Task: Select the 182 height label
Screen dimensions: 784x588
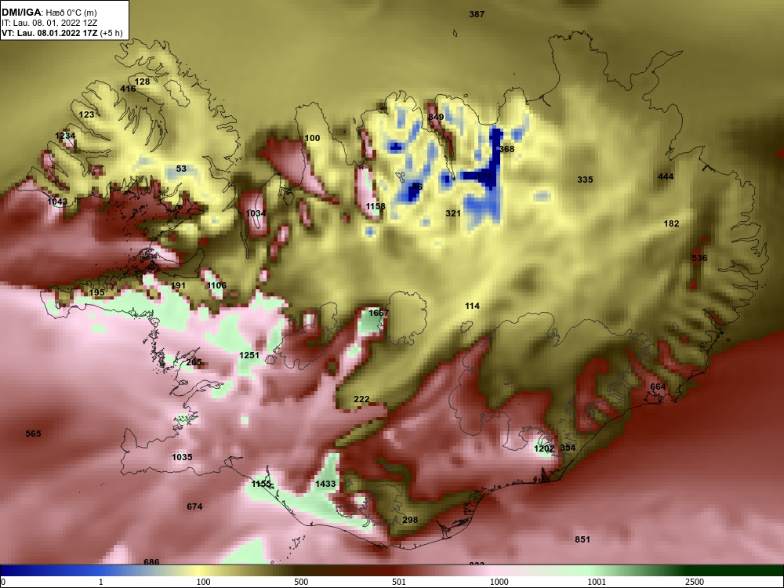Action: (x=671, y=223)
